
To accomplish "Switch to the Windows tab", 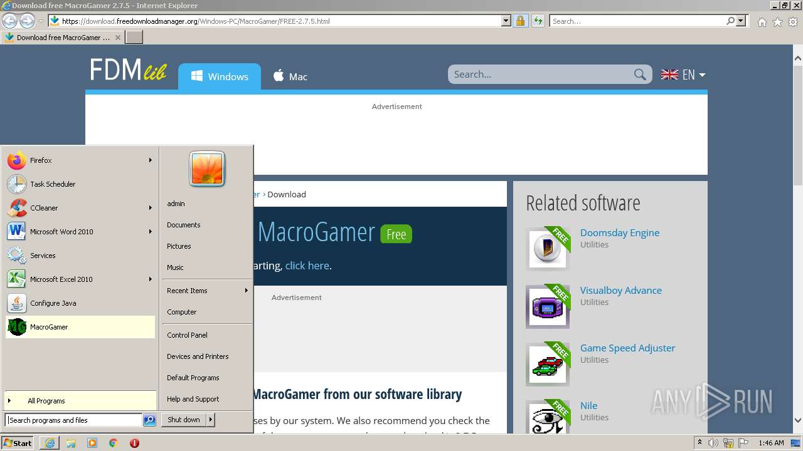I will [x=220, y=76].
